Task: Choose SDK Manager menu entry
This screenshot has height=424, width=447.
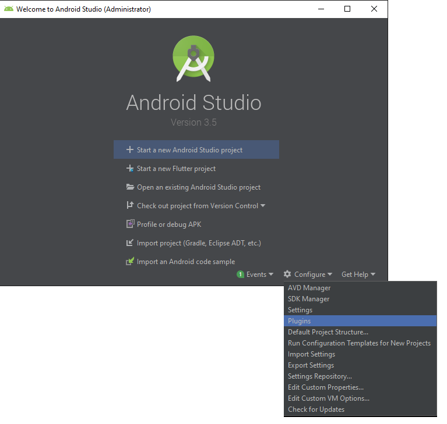Action: (308, 299)
